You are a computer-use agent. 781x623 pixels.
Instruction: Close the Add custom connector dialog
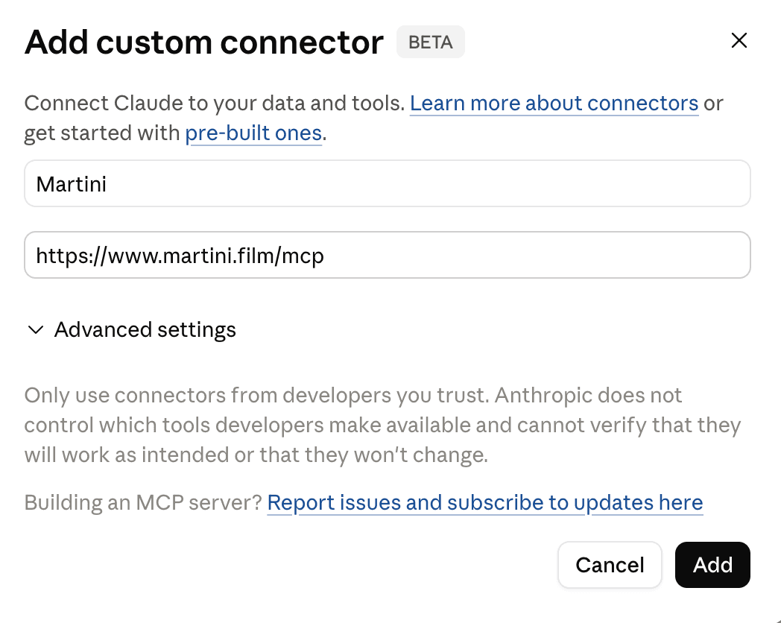click(739, 40)
